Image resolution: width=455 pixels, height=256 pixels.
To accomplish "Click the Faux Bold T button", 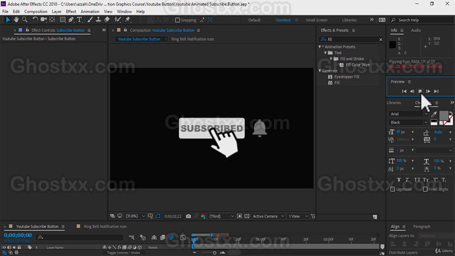I will [x=399, y=180].
